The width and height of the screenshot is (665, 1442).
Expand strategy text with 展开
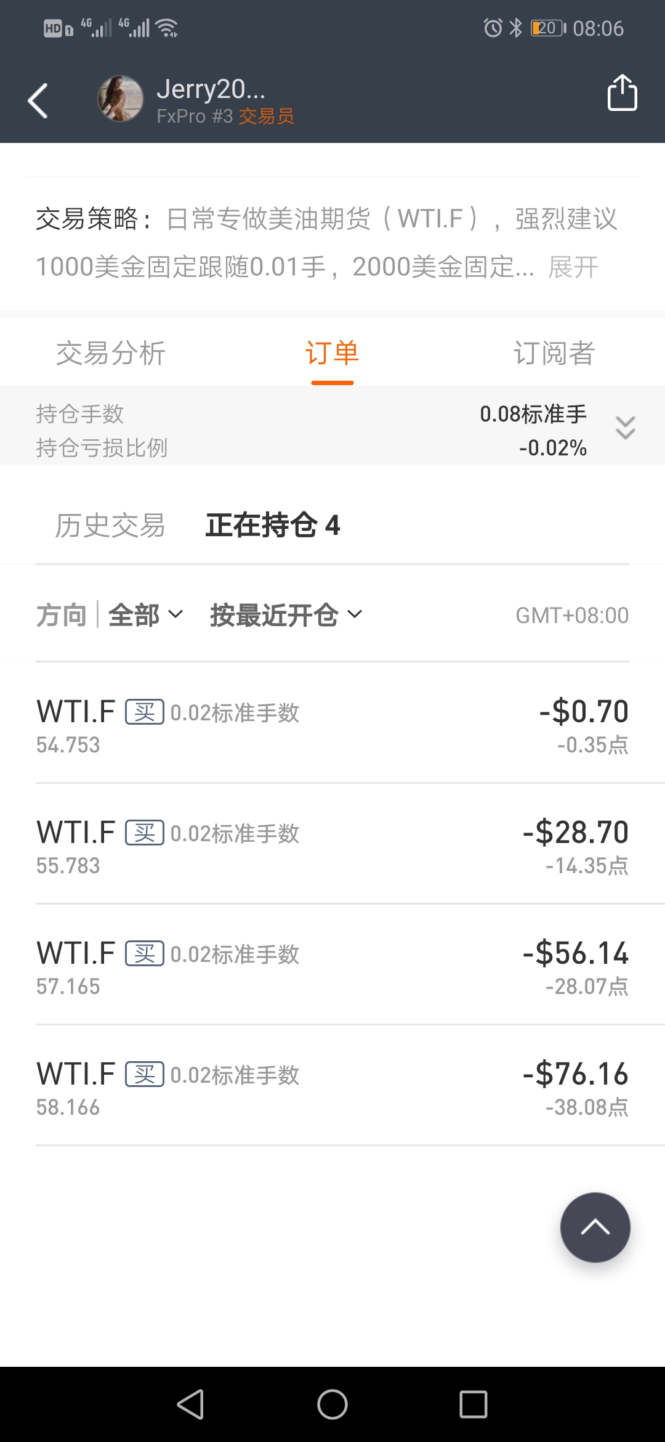pos(573,267)
